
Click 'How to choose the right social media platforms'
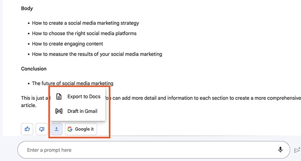84,34
